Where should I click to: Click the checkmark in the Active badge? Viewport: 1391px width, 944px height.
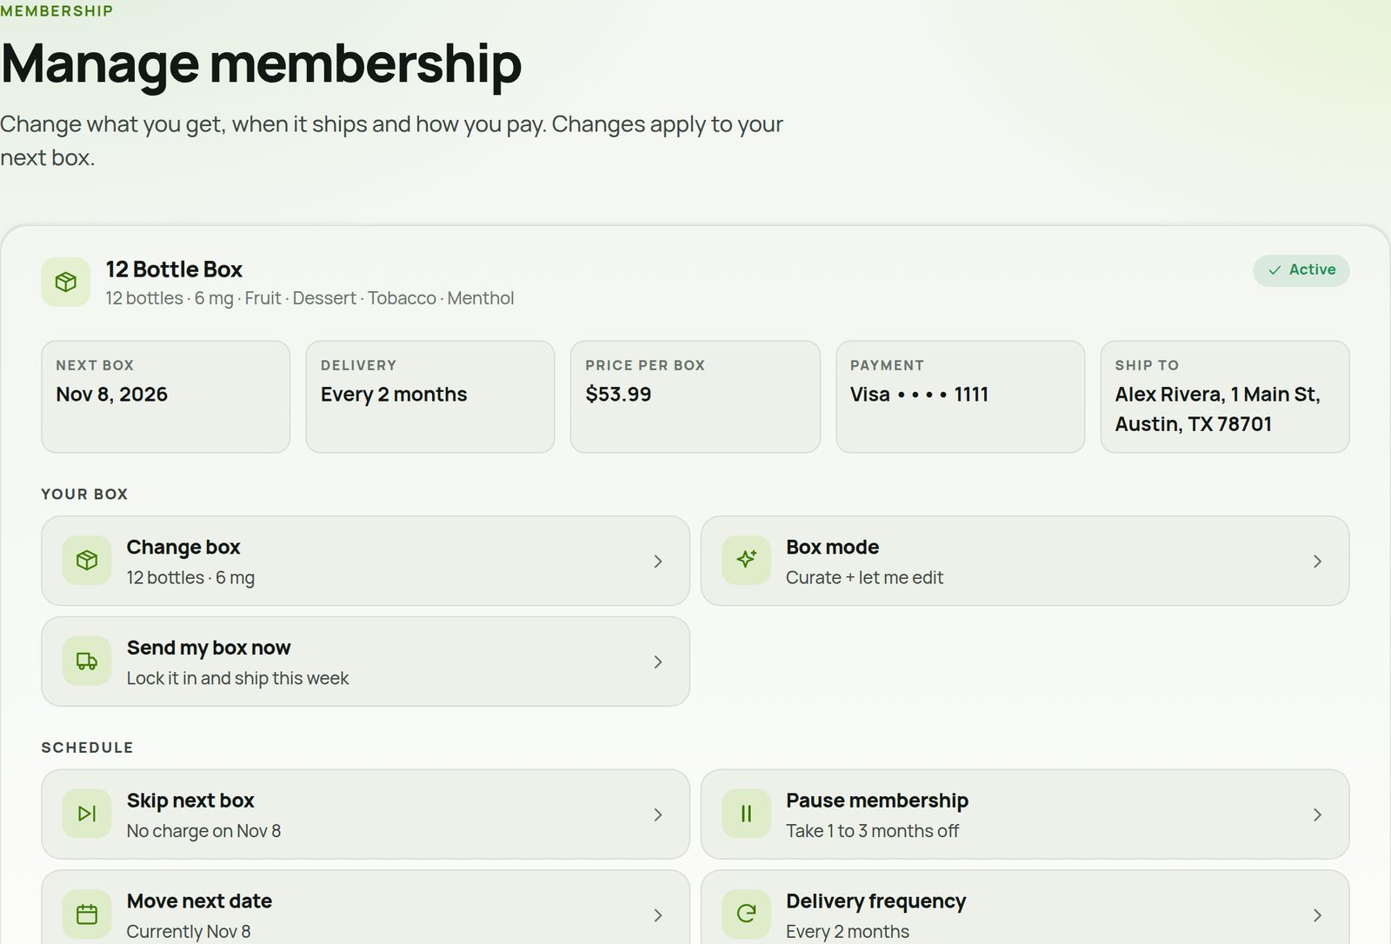[1275, 270]
